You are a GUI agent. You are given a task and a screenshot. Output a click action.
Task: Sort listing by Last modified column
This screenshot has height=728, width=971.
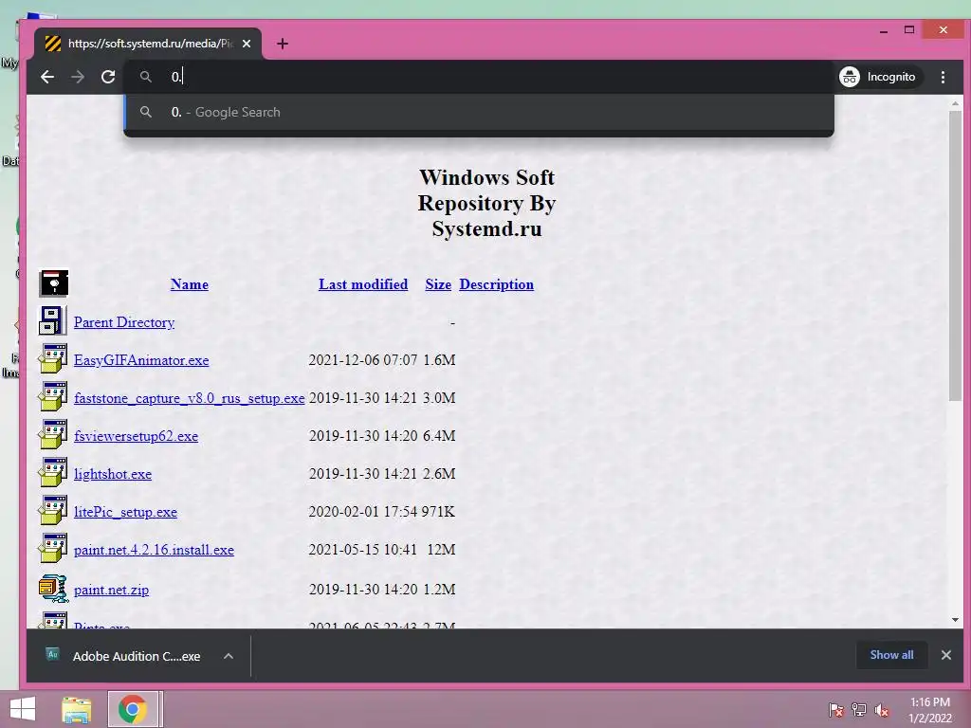(363, 284)
